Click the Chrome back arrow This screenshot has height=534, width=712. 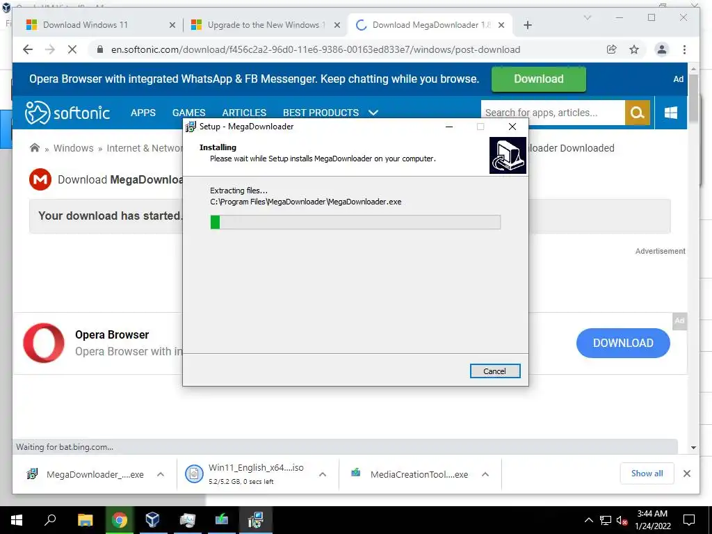(x=28, y=49)
